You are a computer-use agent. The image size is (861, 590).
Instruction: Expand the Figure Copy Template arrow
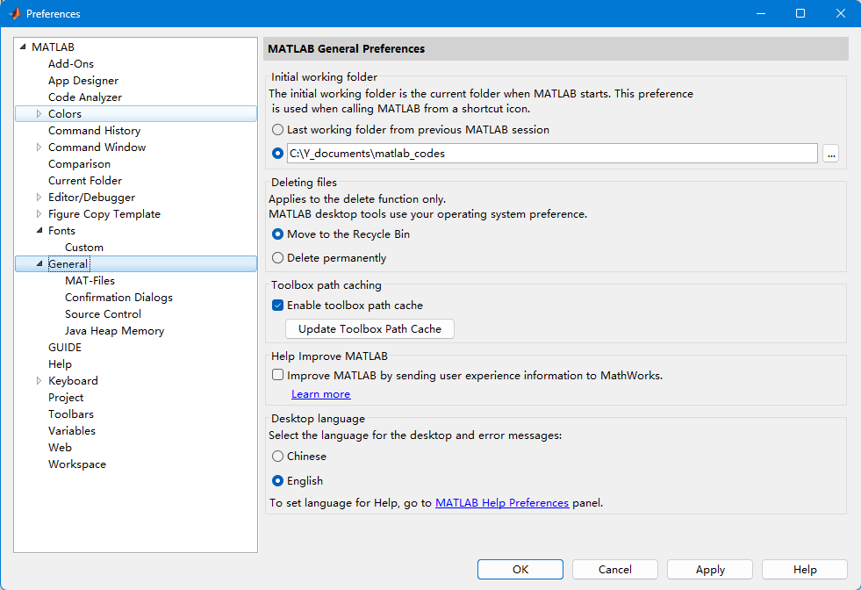[39, 213]
